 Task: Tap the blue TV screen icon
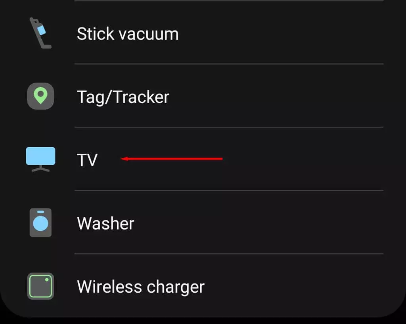(40, 157)
